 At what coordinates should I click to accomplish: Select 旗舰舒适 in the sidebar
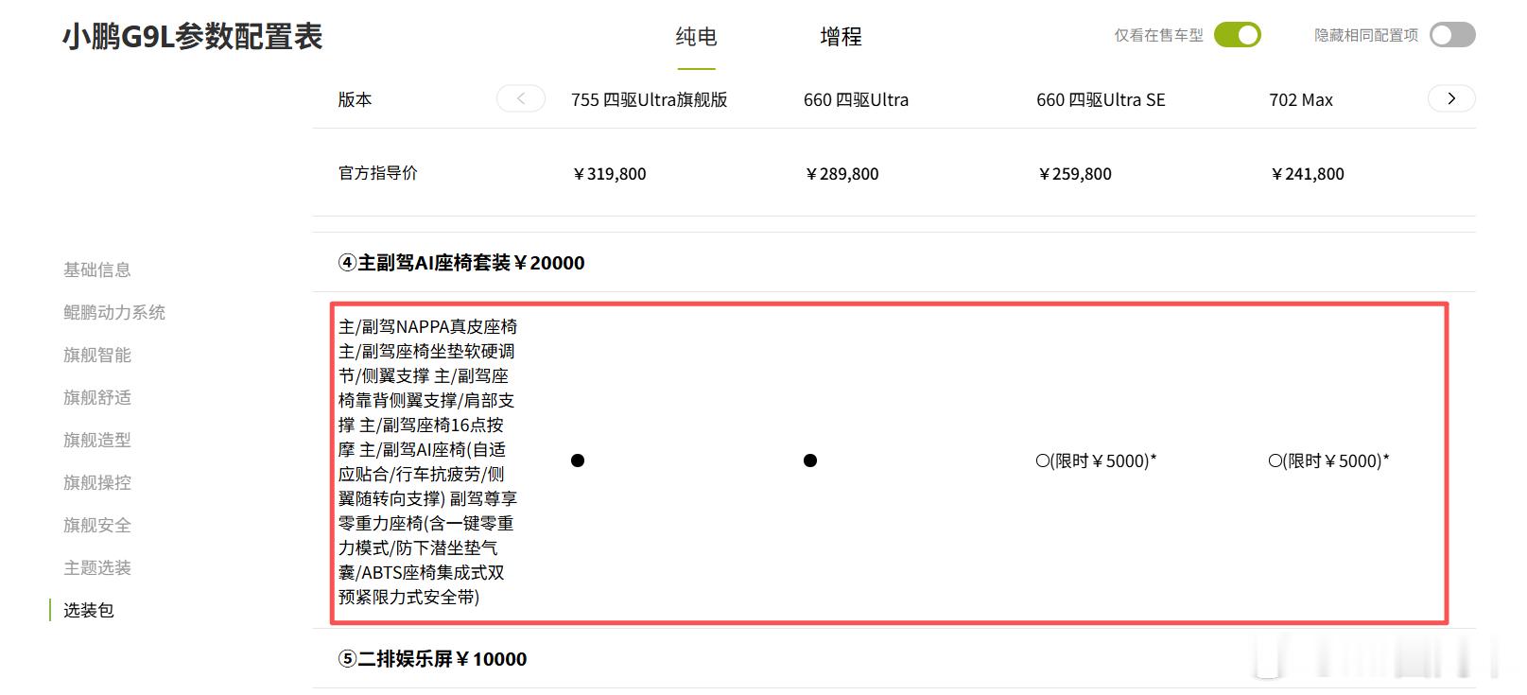click(x=97, y=397)
